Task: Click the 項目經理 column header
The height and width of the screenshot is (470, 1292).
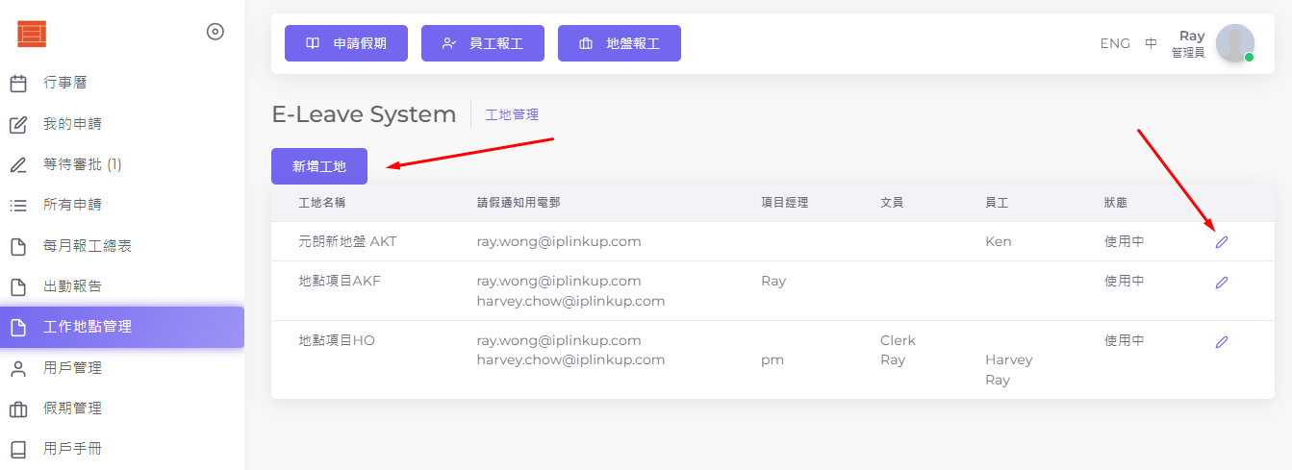Action: (784, 203)
